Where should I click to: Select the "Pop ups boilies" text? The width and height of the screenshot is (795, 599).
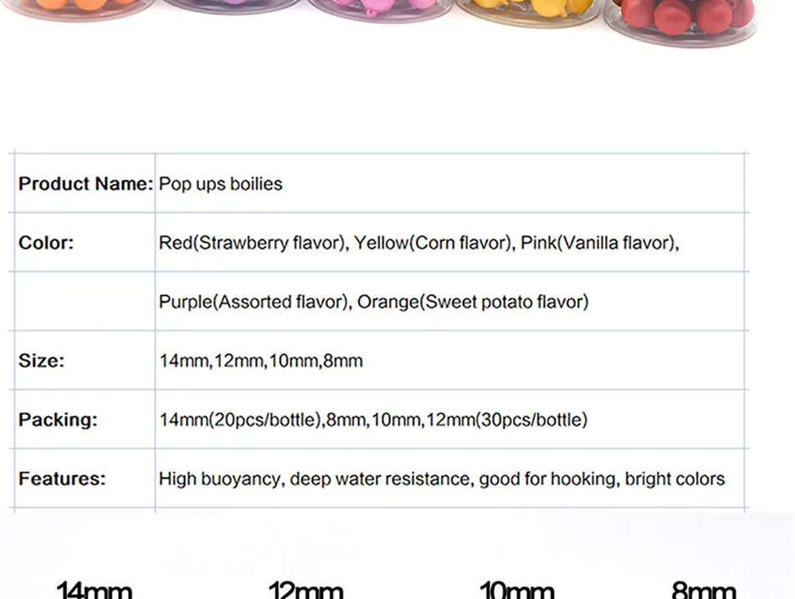[x=221, y=184]
